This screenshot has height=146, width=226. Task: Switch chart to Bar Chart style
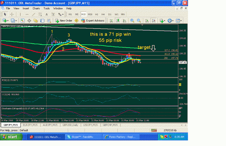pos(111,21)
